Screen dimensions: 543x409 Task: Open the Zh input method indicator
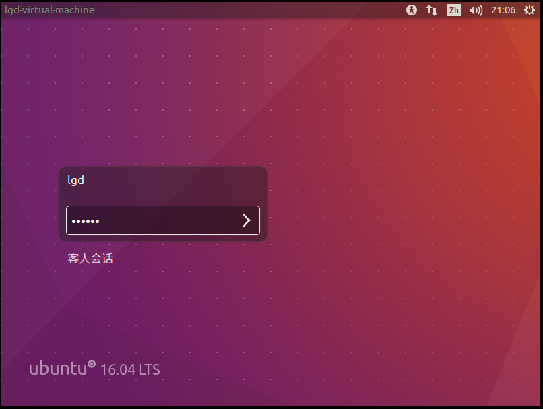tap(453, 10)
